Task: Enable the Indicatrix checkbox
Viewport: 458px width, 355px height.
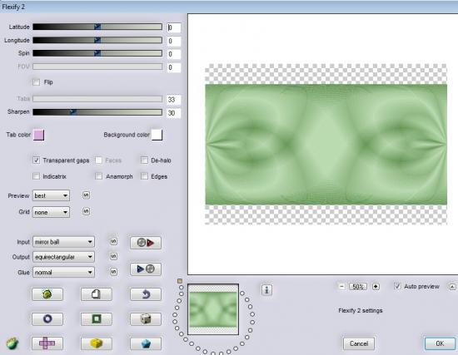Action: tap(36, 176)
